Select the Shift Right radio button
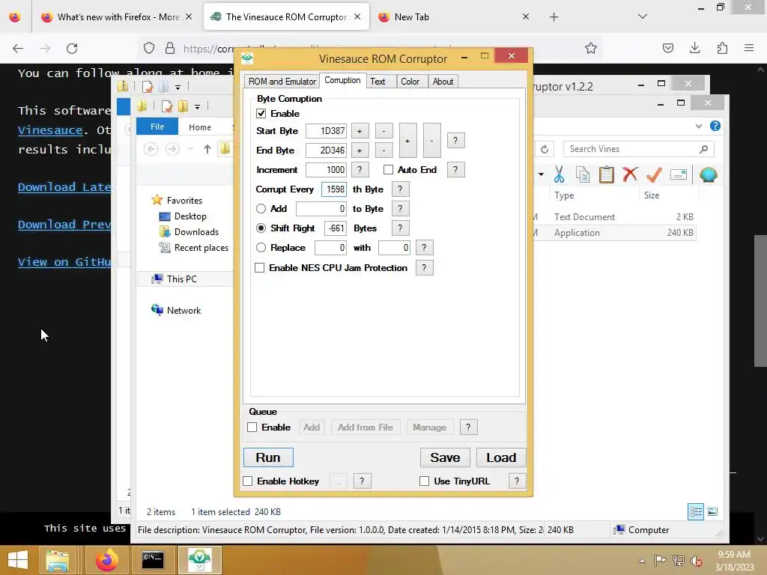 point(261,228)
